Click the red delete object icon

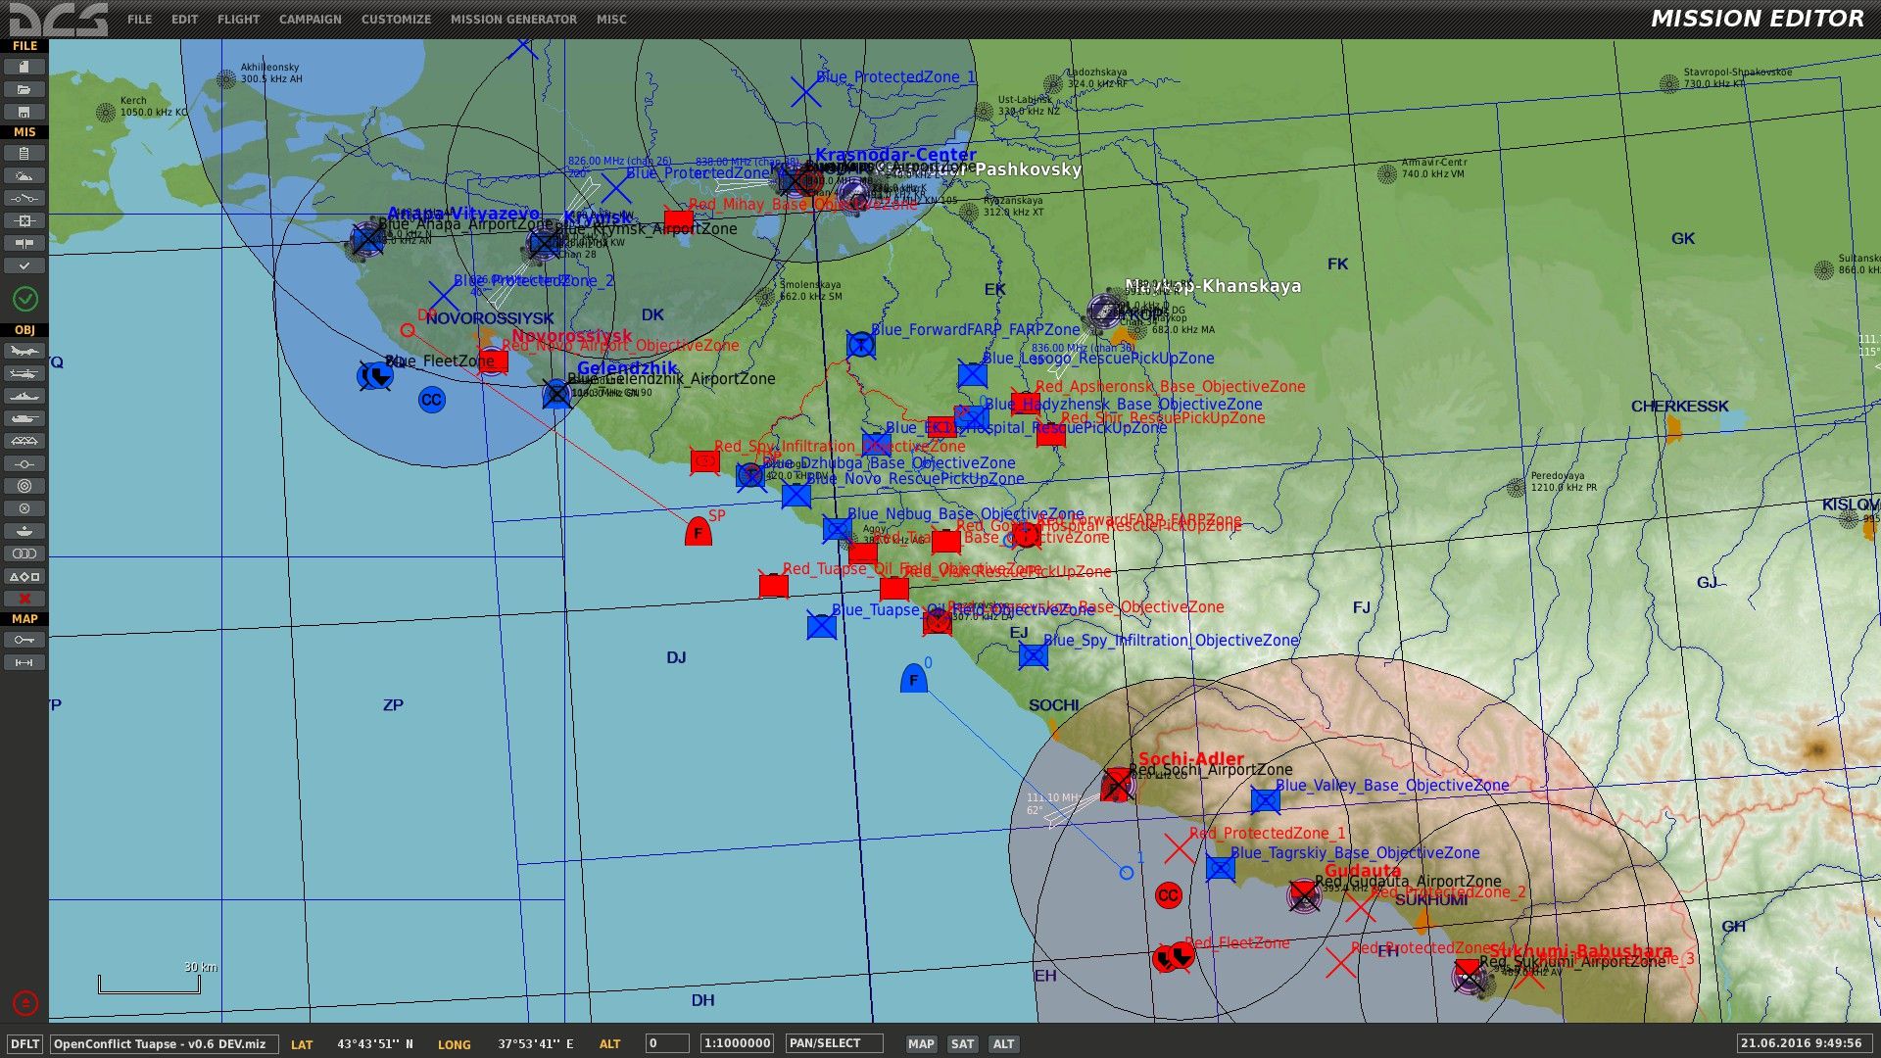(x=24, y=599)
